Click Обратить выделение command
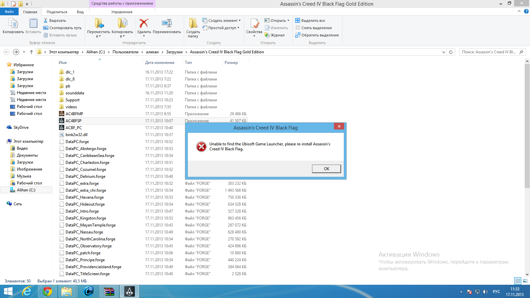The image size is (530, 298). 317,35
